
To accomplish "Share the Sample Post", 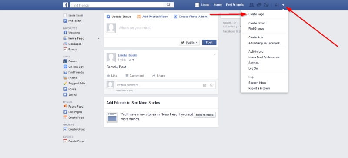I will click(158, 76).
